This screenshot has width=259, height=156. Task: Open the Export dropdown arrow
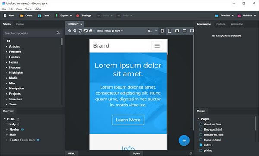[x=71, y=16]
